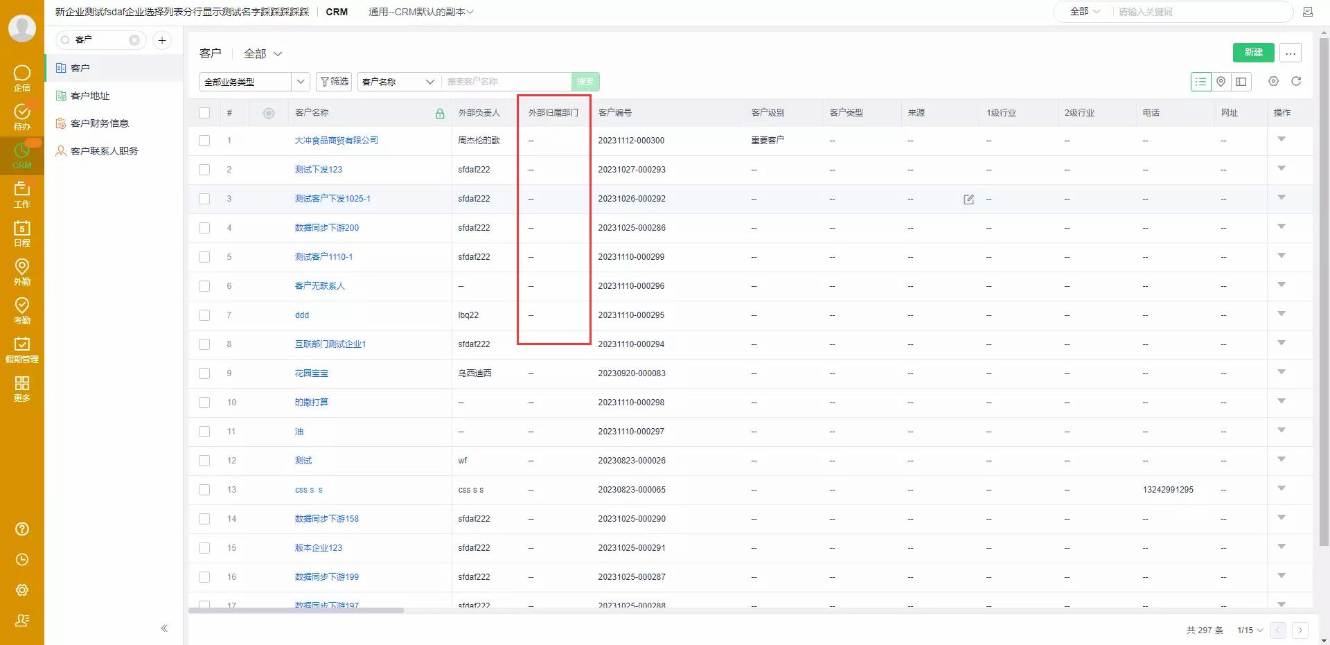Open the table column settings icon
This screenshot has width=1330, height=645.
pos(1273,82)
